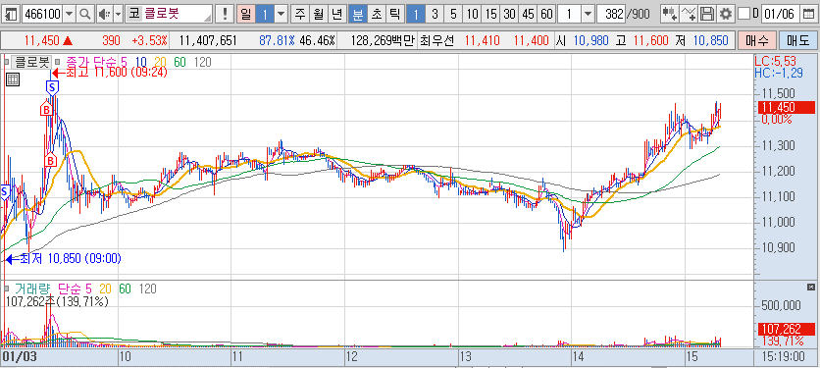The width and height of the screenshot is (820, 368).
Task: Click the upper red B buy marker
Action: (x=46, y=110)
